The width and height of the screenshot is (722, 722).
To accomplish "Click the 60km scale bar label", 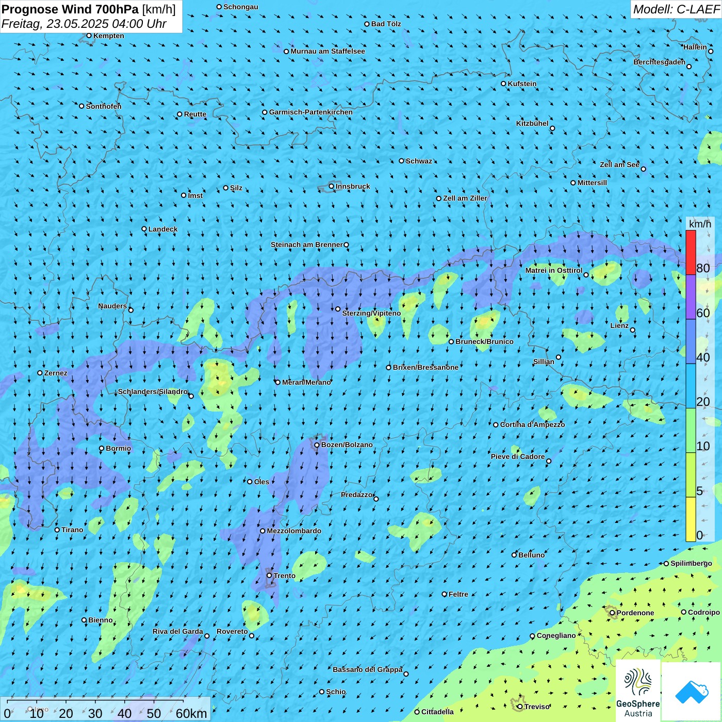I will click(x=191, y=713).
